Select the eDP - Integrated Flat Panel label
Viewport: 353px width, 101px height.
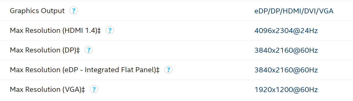pyautogui.click(x=109, y=70)
